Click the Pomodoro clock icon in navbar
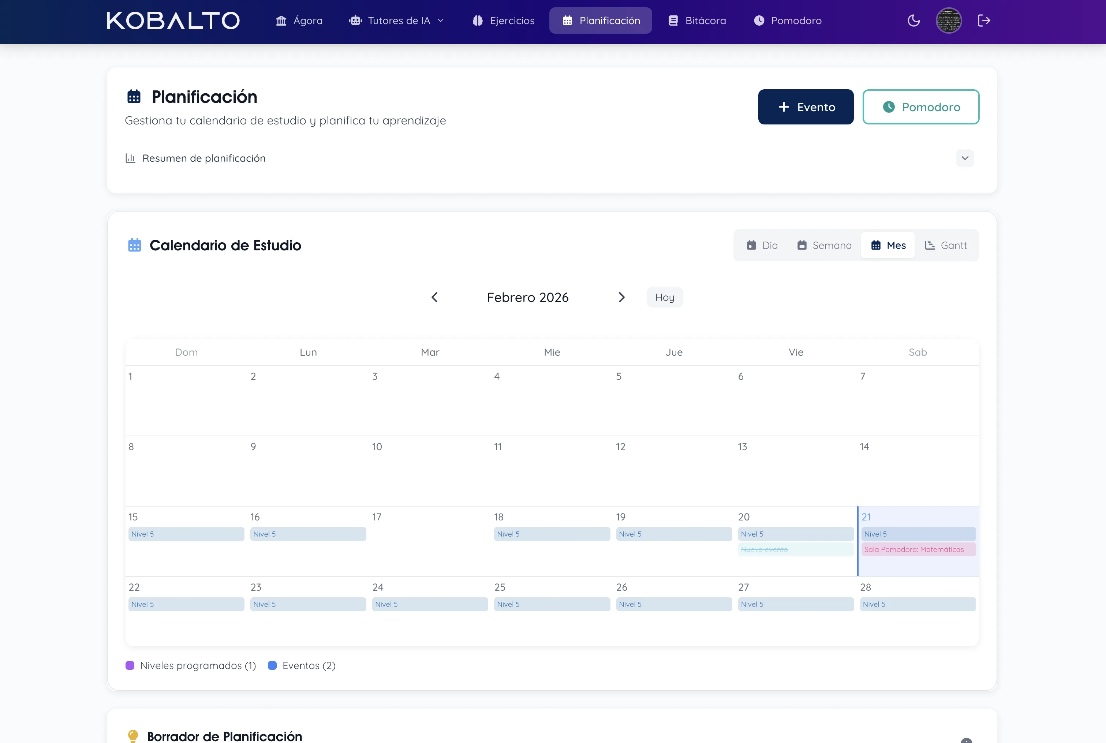Screen dimensions: 1106x743 [x=759, y=20]
